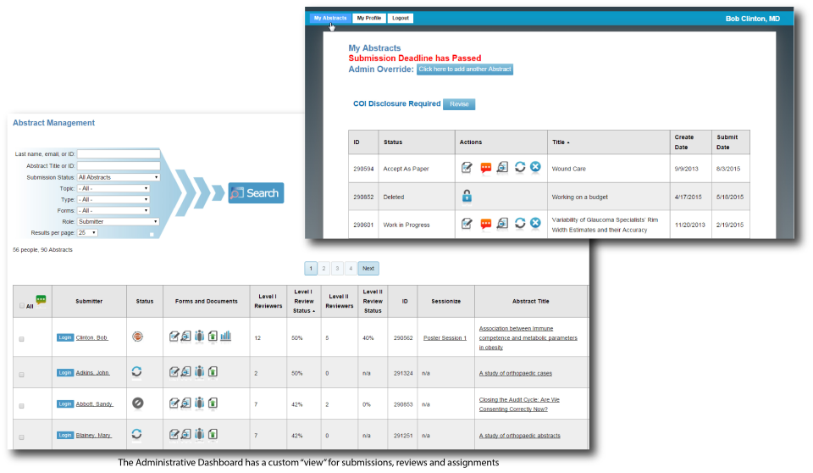813x473 pixels.
Task: Open the Abbott, Sandy submitter link
Action: (x=94, y=404)
